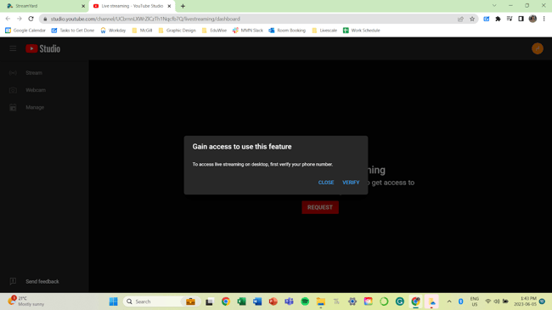Image resolution: width=552 pixels, height=310 pixels.
Task: Click the address bar URL
Action: pyautogui.click(x=145, y=19)
